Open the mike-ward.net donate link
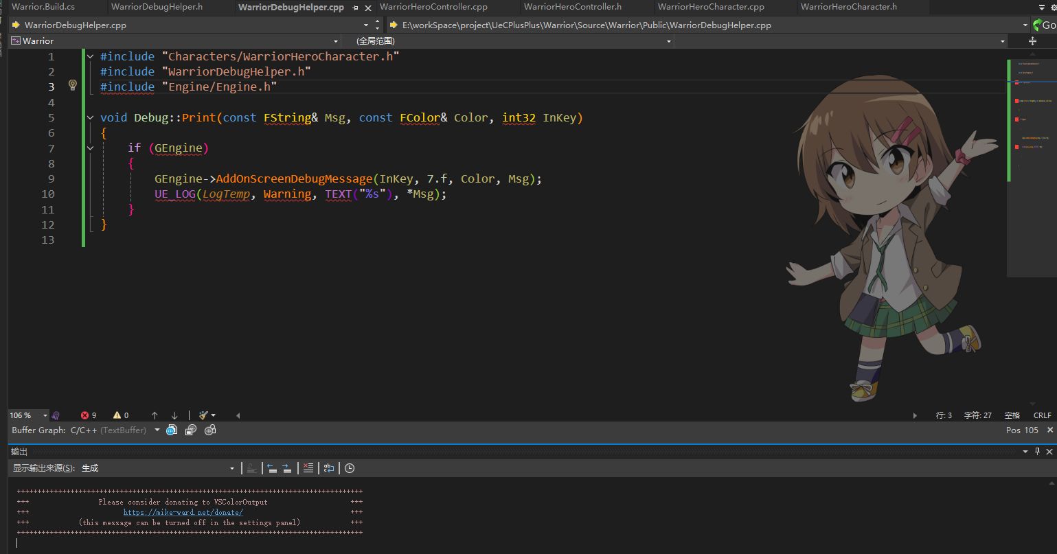This screenshot has width=1057, height=554. pyautogui.click(x=183, y=512)
